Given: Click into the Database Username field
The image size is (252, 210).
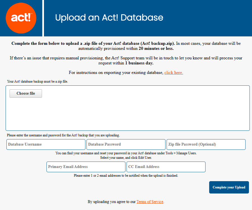Looking at the screenshot, I should 46,144.
